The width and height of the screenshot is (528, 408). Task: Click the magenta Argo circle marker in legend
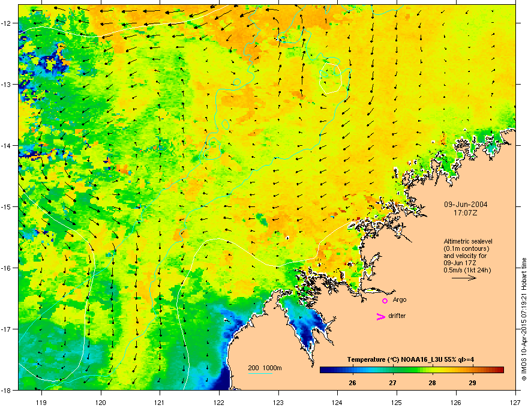(385, 301)
